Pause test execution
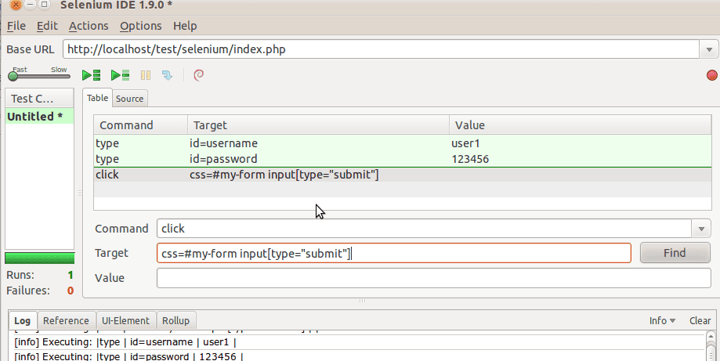Viewport: 720px width, 361px height. [x=146, y=75]
